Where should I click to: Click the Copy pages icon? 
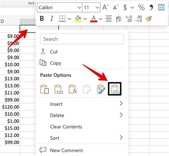pos(43,63)
